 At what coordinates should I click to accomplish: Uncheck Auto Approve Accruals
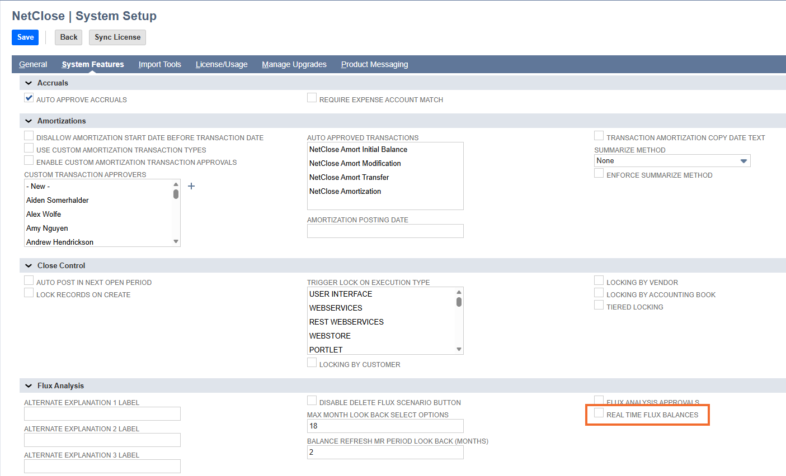pos(29,98)
